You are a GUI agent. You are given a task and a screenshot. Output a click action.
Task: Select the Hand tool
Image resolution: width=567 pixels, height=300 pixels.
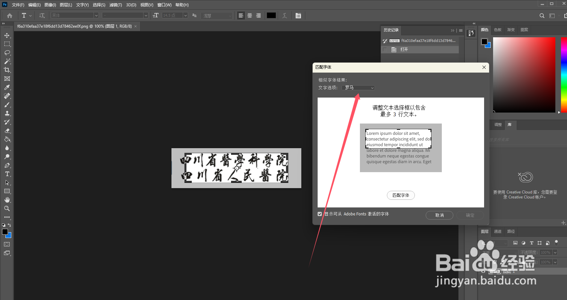pyautogui.click(x=7, y=200)
